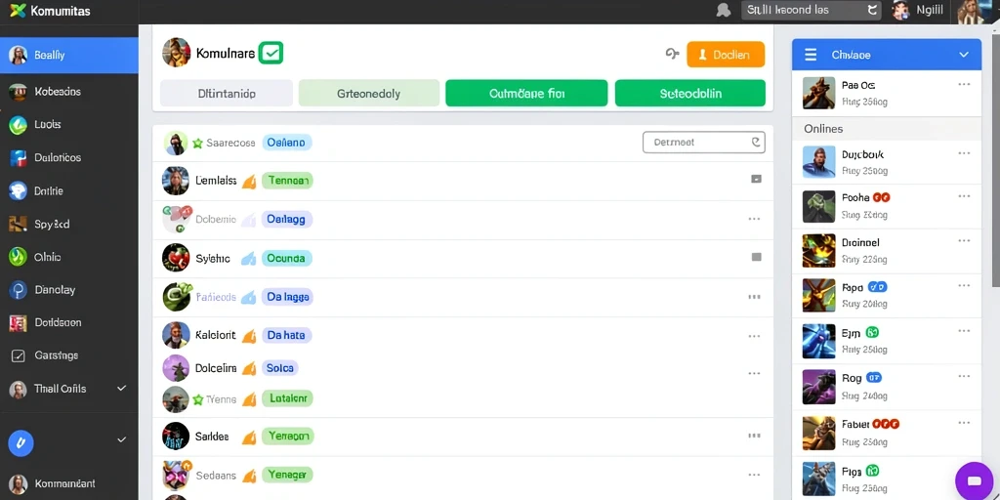Expand the chevron next to the blue circle icon
Image resolution: width=1000 pixels, height=500 pixels.
[121, 439]
